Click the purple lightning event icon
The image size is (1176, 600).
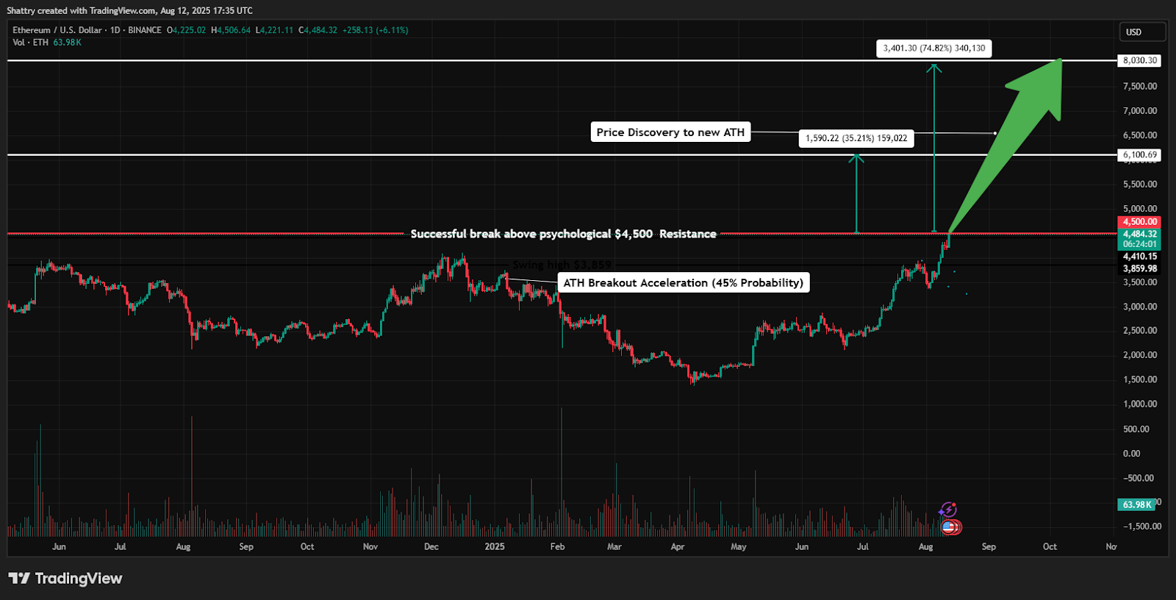coord(948,510)
